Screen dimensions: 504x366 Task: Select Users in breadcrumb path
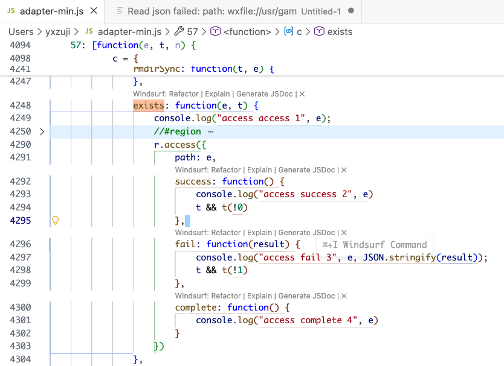click(21, 32)
